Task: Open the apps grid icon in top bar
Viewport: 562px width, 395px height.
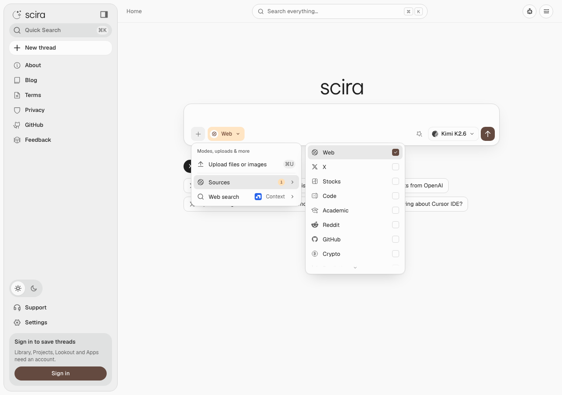Action: (x=546, y=11)
